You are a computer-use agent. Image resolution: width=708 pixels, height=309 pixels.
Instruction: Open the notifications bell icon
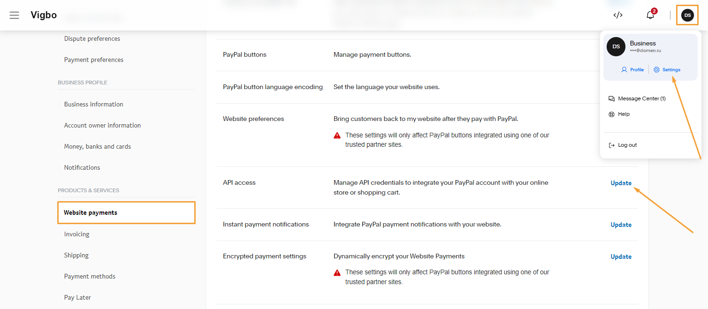coord(650,15)
